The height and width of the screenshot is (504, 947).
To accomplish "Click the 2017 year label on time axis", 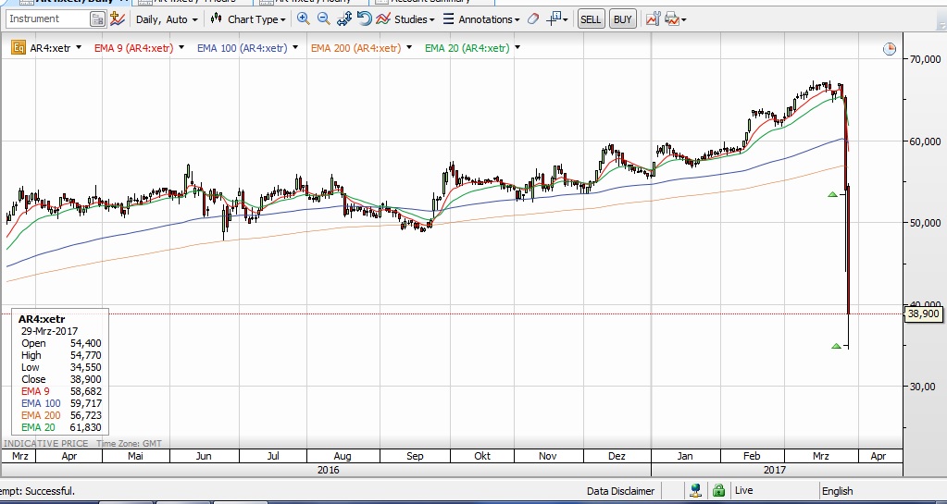I will 775,470.
